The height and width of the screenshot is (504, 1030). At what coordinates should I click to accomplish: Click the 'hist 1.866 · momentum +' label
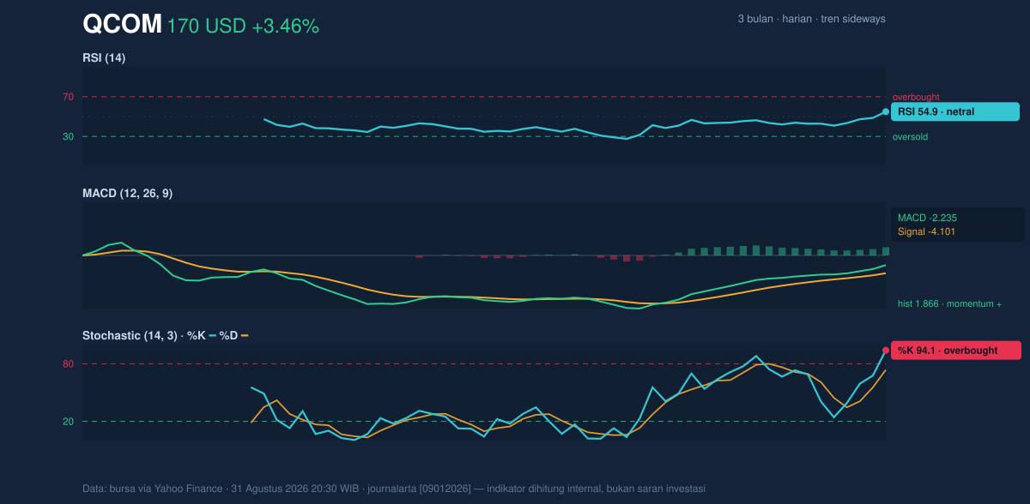(949, 304)
